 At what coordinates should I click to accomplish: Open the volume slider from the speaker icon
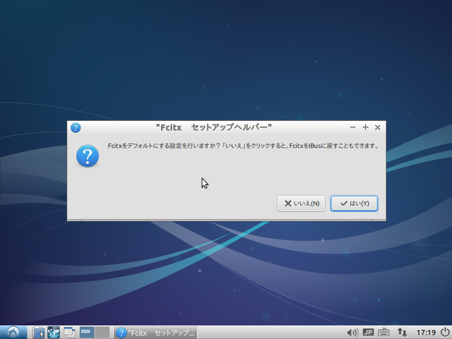(x=352, y=333)
